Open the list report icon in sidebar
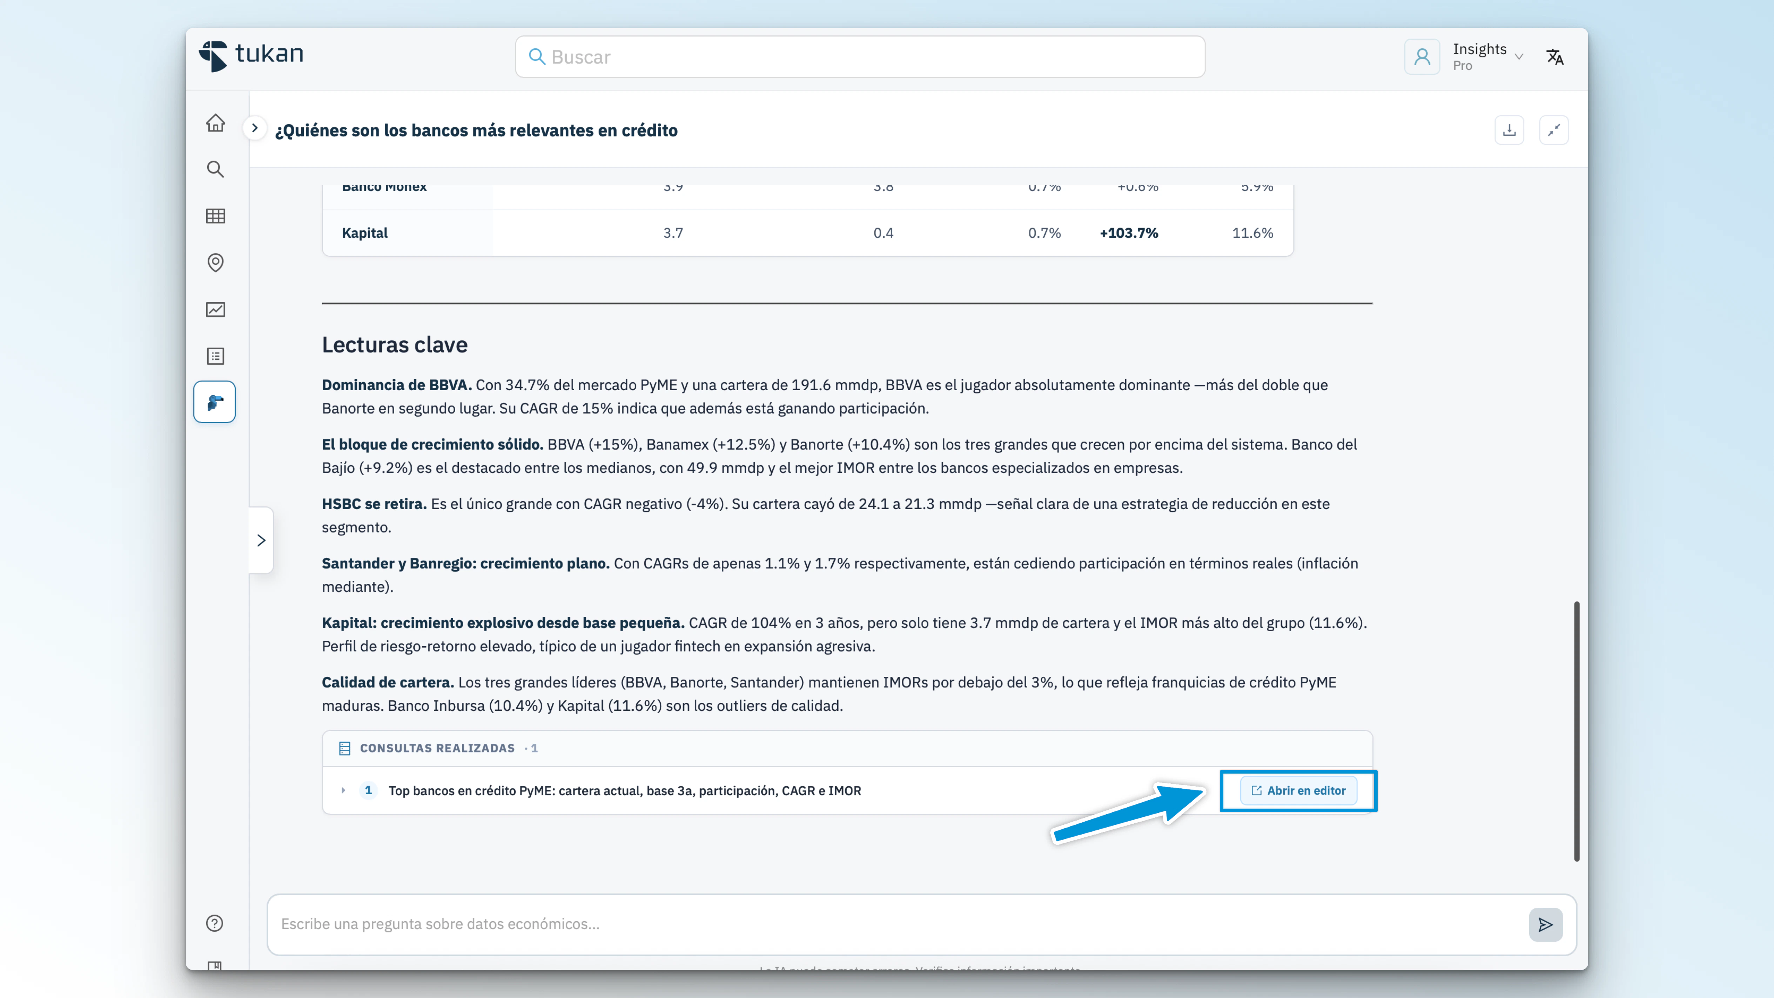This screenshot has height=998, width=1774. (x=216, y=356)
